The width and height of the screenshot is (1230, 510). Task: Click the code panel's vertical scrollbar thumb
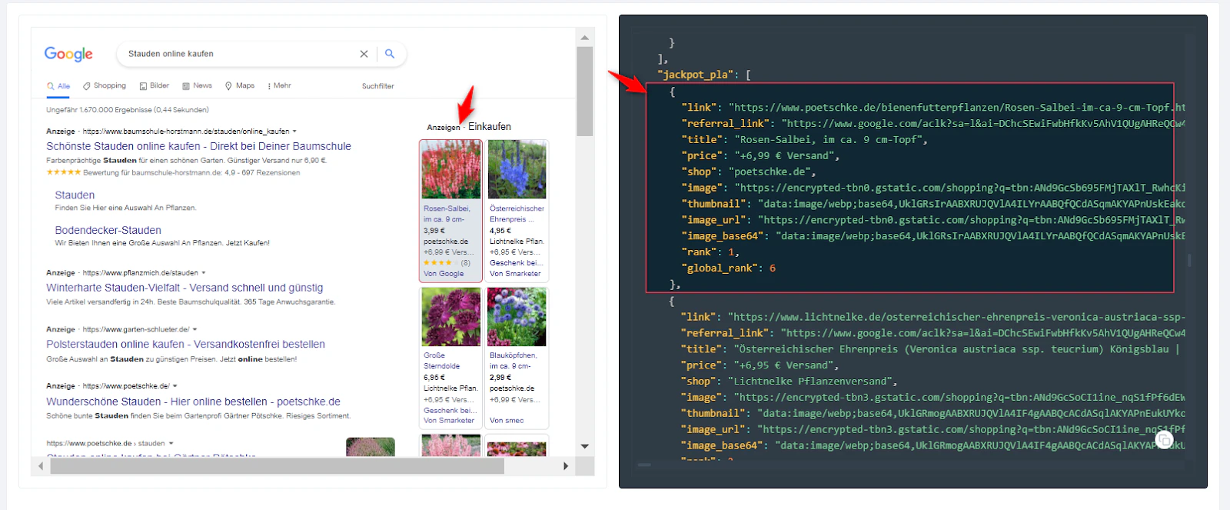[x=1189, y=261]
